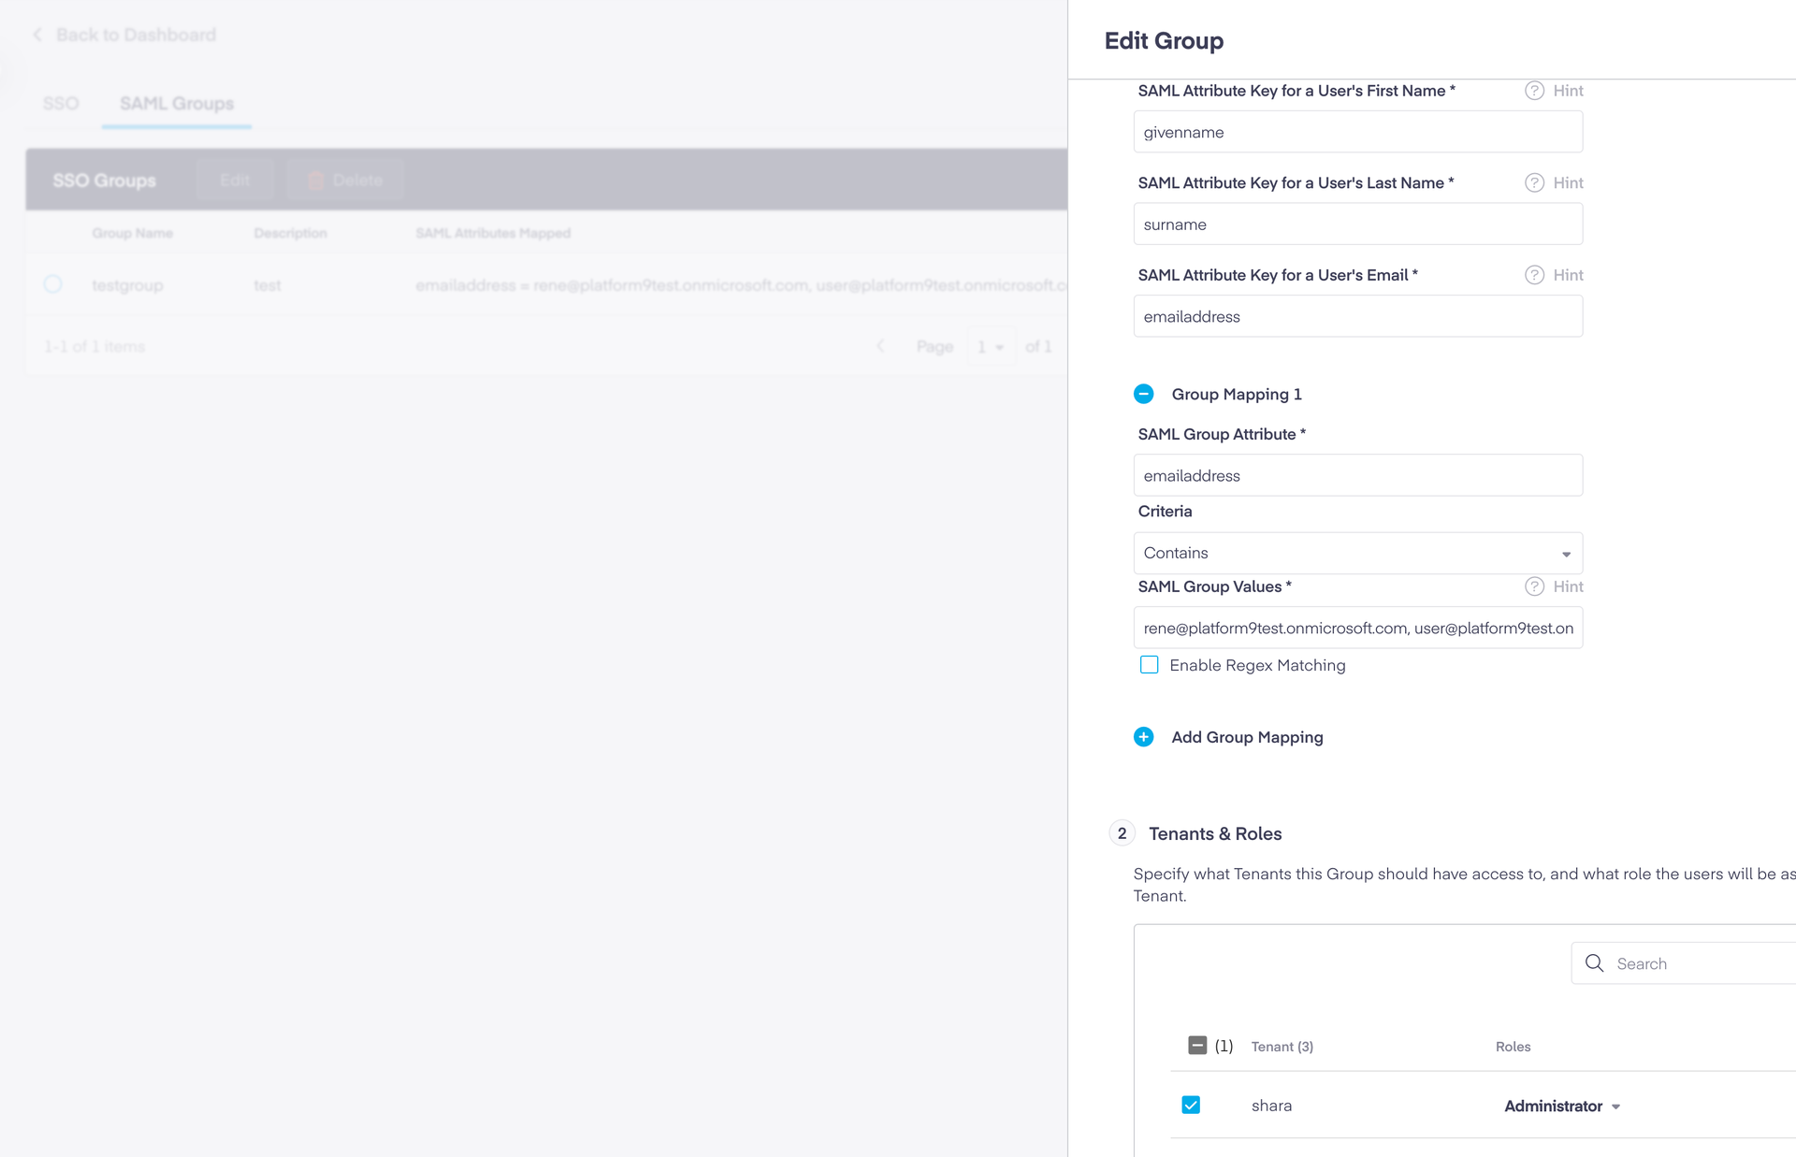Switch to the SSO tab
The width and height of the screenshot is (1796, 1157).
(x=61, y=104)
